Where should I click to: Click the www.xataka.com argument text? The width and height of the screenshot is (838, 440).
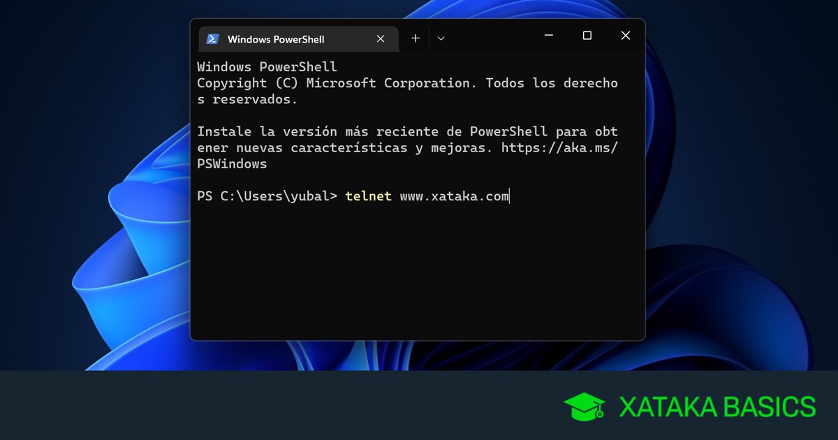pos(454,196)
